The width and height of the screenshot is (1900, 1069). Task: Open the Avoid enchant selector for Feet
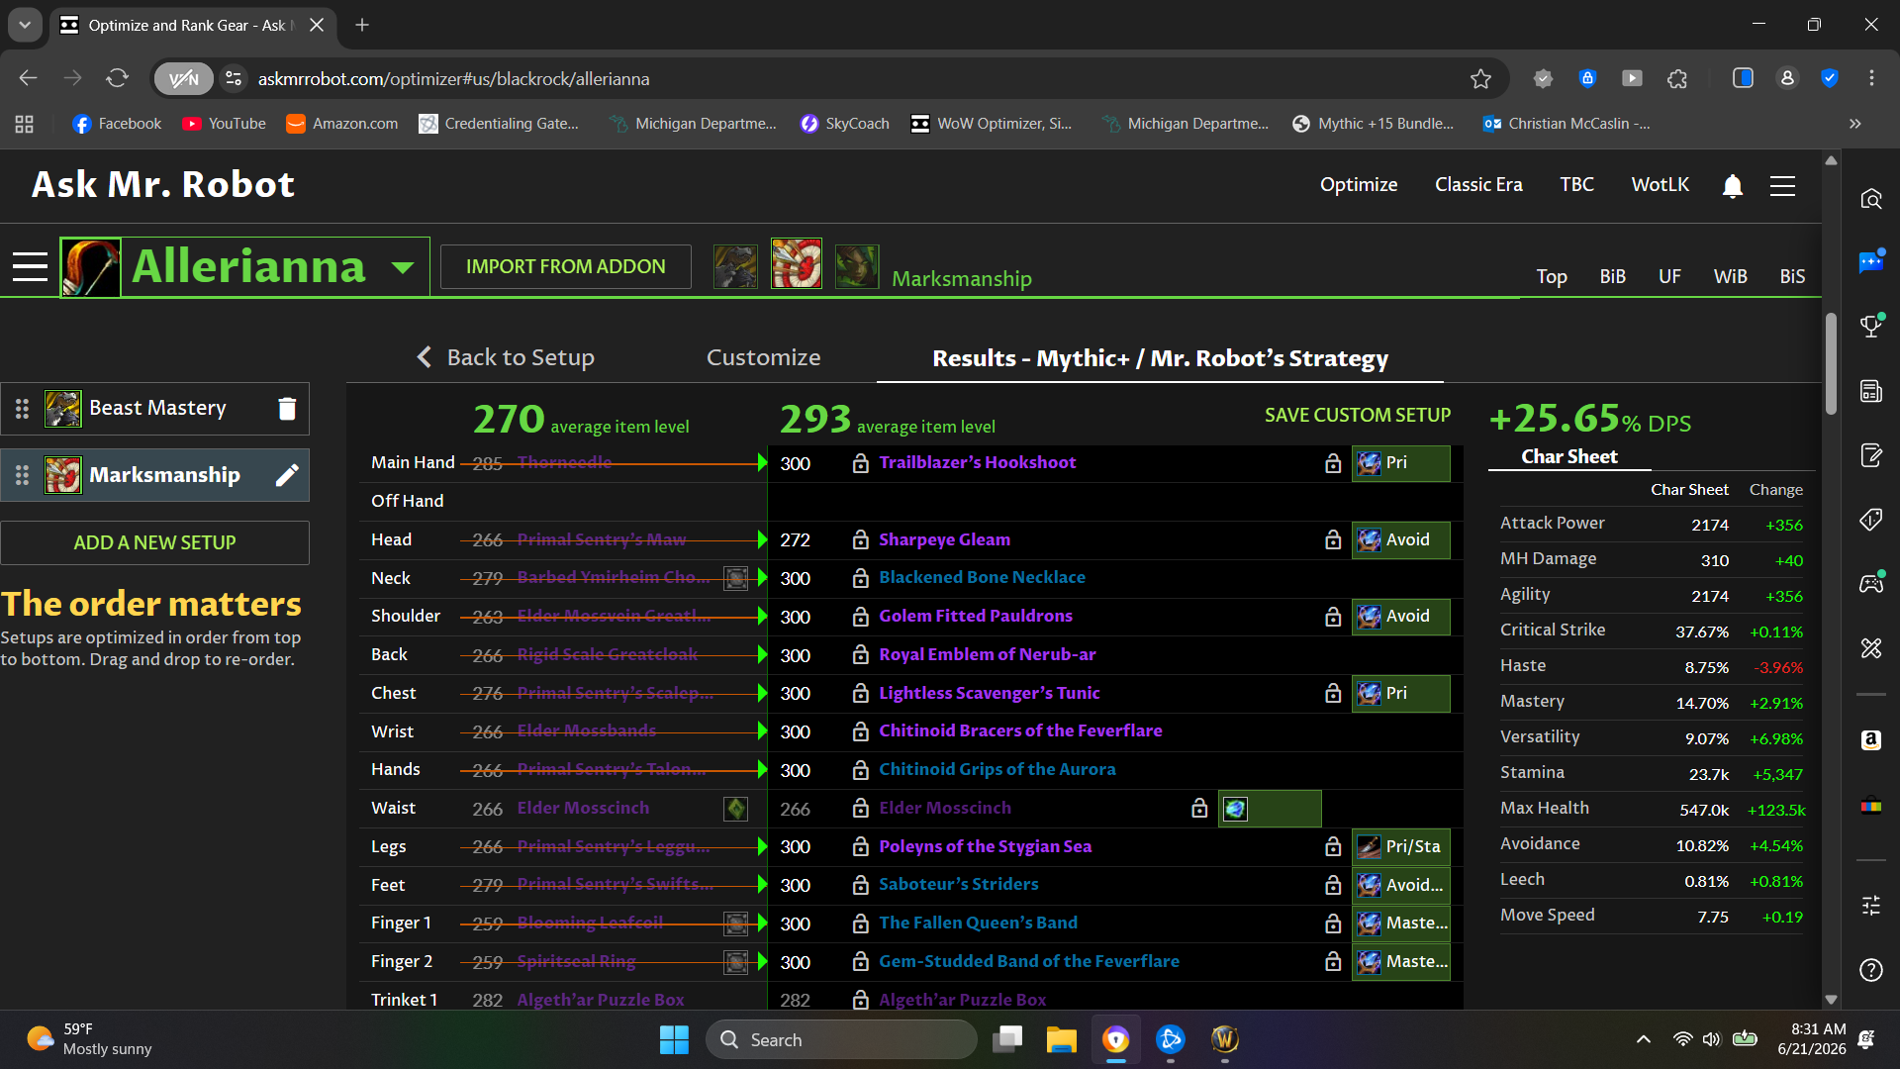click(x=1401, y=886)
